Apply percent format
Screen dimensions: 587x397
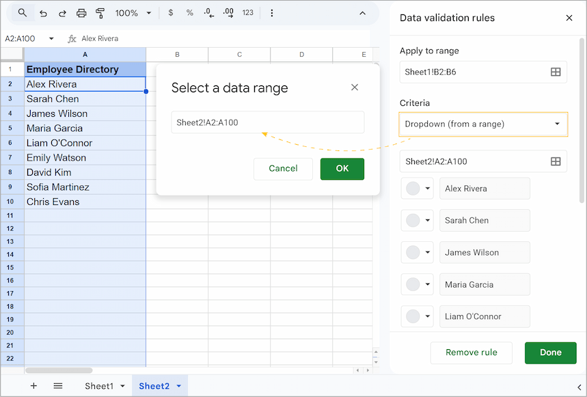pos(189,12)
